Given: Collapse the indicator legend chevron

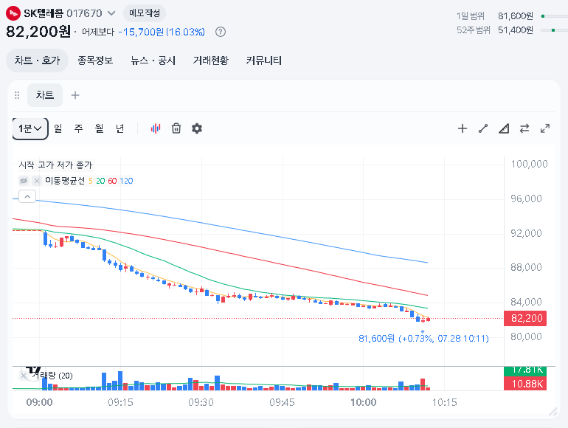Looking at the screenshot, I should 27,196.
